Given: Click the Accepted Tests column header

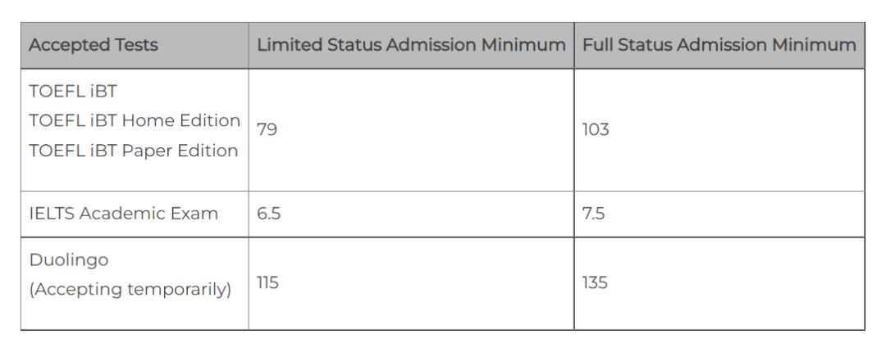Looking at the screenshot, I should tap(94, 45).
